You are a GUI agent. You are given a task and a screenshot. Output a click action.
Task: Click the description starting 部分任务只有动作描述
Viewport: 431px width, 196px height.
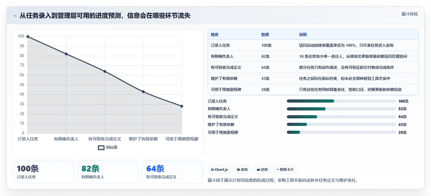pyautogui.click(x=347, y=68)
